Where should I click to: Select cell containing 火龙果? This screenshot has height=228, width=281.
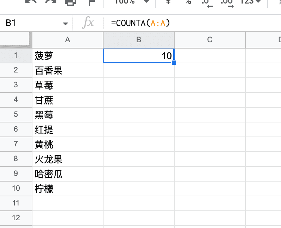[x=68, y=159]
